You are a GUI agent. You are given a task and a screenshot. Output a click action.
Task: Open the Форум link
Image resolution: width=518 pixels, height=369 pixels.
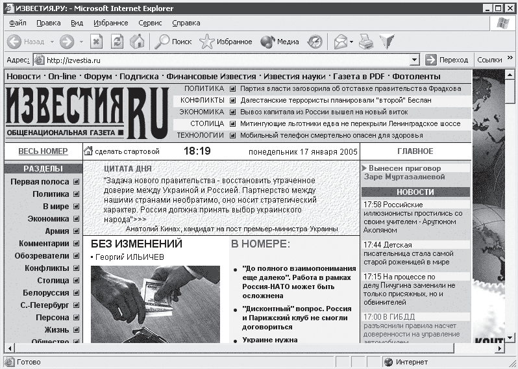click(x=98, y=77)
